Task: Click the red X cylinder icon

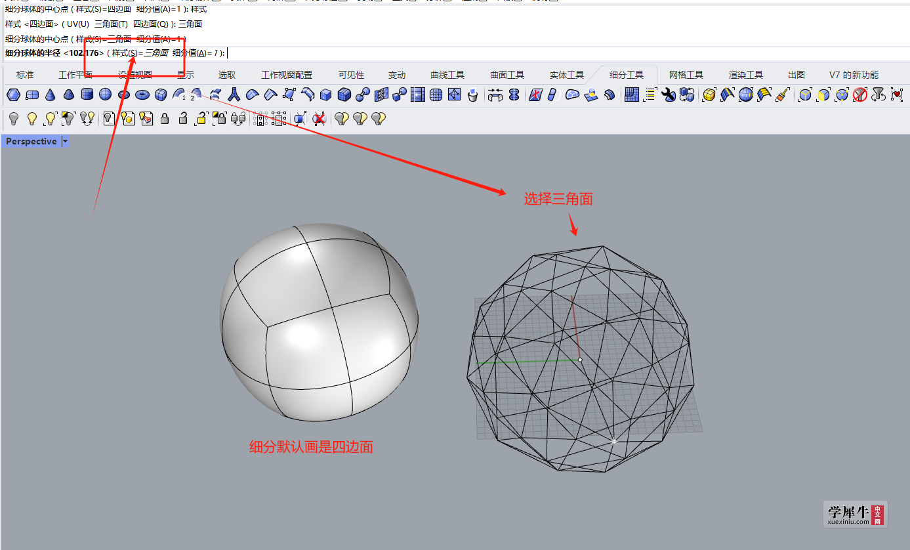Action: (x=319, y=119)
